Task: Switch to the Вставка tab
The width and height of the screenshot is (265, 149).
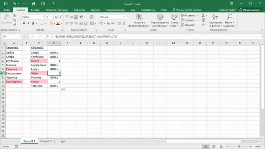Action: [35, 10]
